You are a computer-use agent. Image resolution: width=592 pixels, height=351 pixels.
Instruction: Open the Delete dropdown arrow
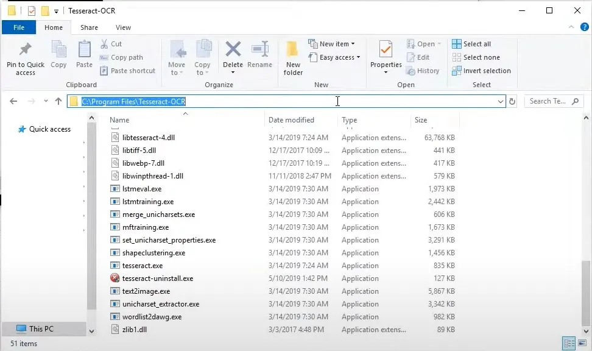point(233,73)
